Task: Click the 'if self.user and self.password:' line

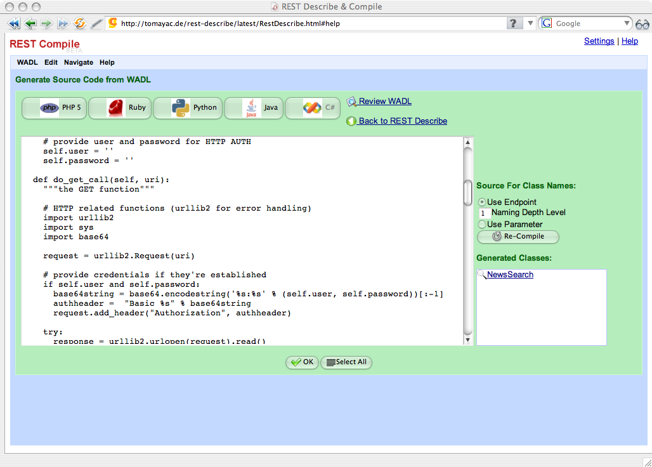Action: coord(121,284)
